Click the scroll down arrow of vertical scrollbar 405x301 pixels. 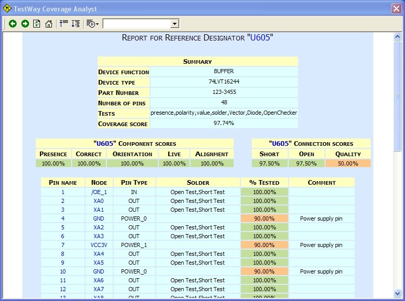coord(398,293)
